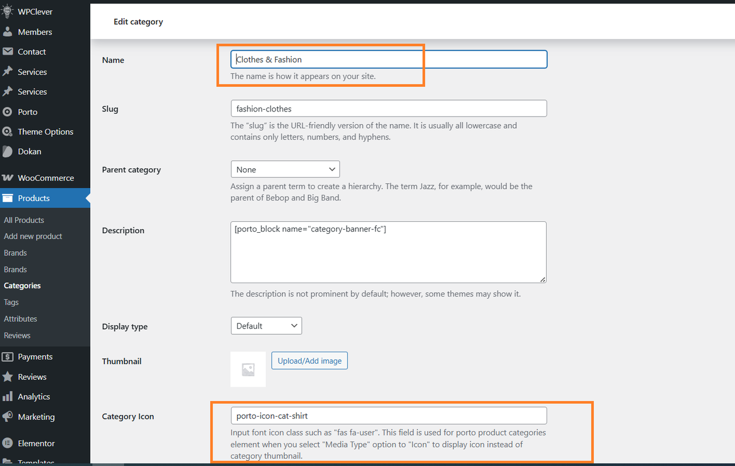This screenshot has width=735, height=466.
Task: Click the "Edit category" page heading
Action: [138, 22]
